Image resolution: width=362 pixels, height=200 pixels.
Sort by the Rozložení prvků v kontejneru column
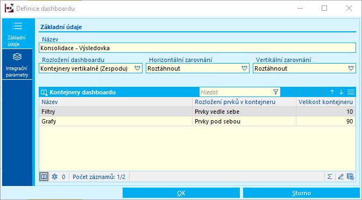[244, 102]
